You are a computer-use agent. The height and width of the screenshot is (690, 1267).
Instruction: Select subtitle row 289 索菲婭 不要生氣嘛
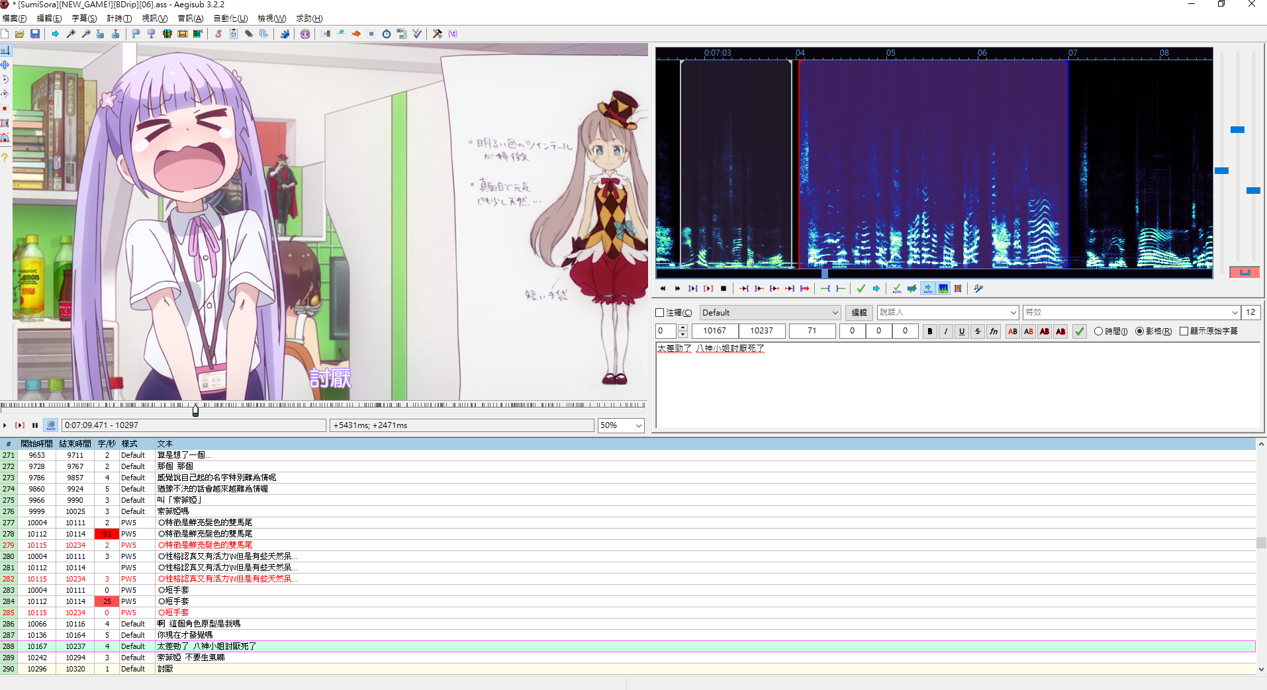click(628, 658)
